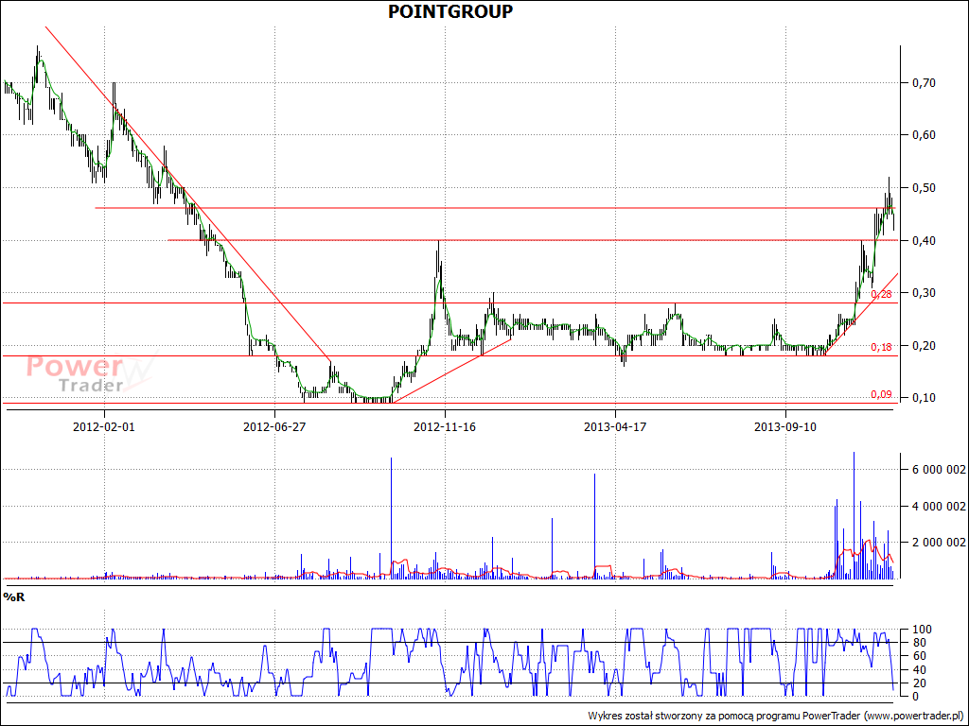Select the 2013-04-17 date label
Screen dimensions: 969x726
click(x=615, y=426)
